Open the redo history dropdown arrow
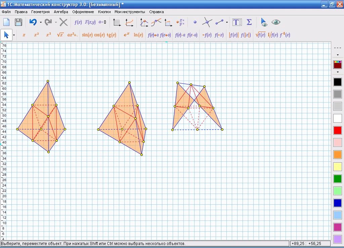The height and width of the screenshot is (248, 344). 56,22
